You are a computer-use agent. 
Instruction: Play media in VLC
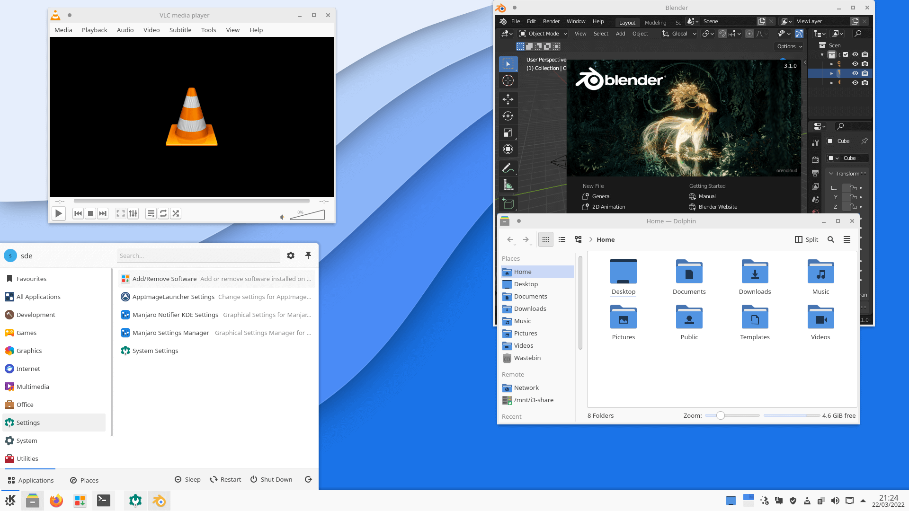[x=58, y=213]
